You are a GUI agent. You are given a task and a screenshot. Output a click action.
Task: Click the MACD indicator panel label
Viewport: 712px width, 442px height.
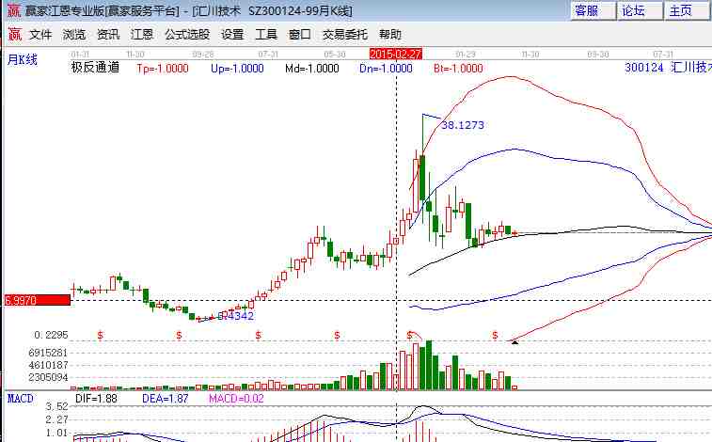tap(21, 399)
